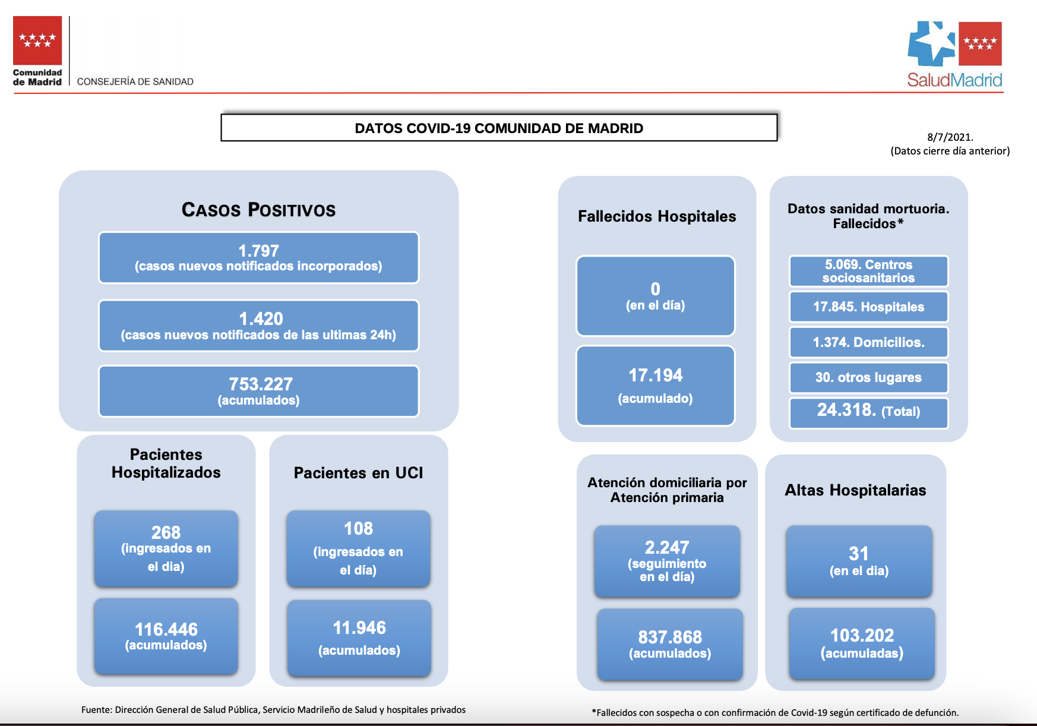Screen dimensions: 1037x726
Task: Click the 116.446 acumulados box
Action: point(166,636)
